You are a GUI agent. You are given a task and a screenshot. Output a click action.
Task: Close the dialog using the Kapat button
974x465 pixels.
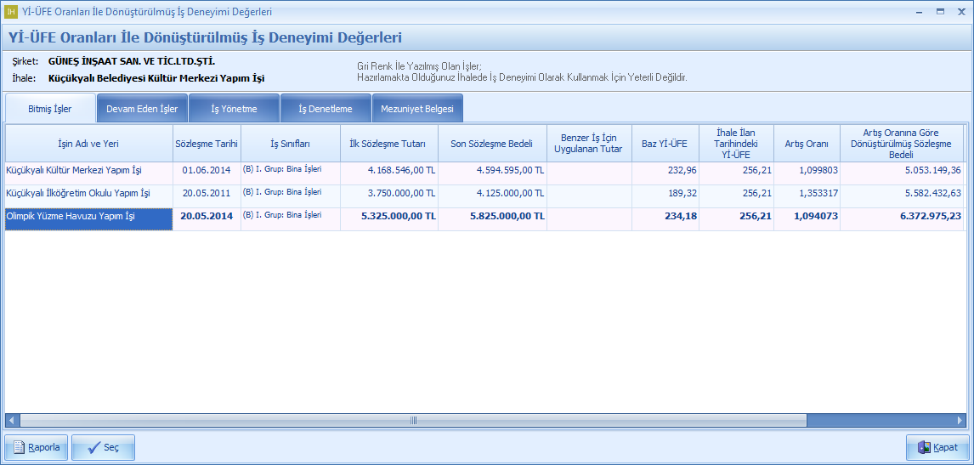point(937,447)
